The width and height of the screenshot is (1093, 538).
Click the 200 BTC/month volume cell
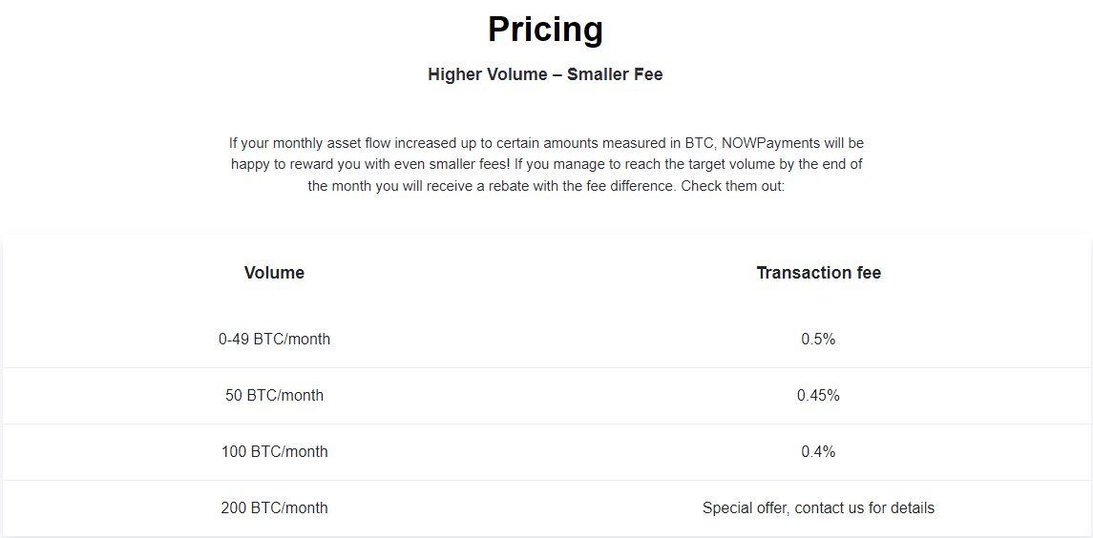(274, 507)
